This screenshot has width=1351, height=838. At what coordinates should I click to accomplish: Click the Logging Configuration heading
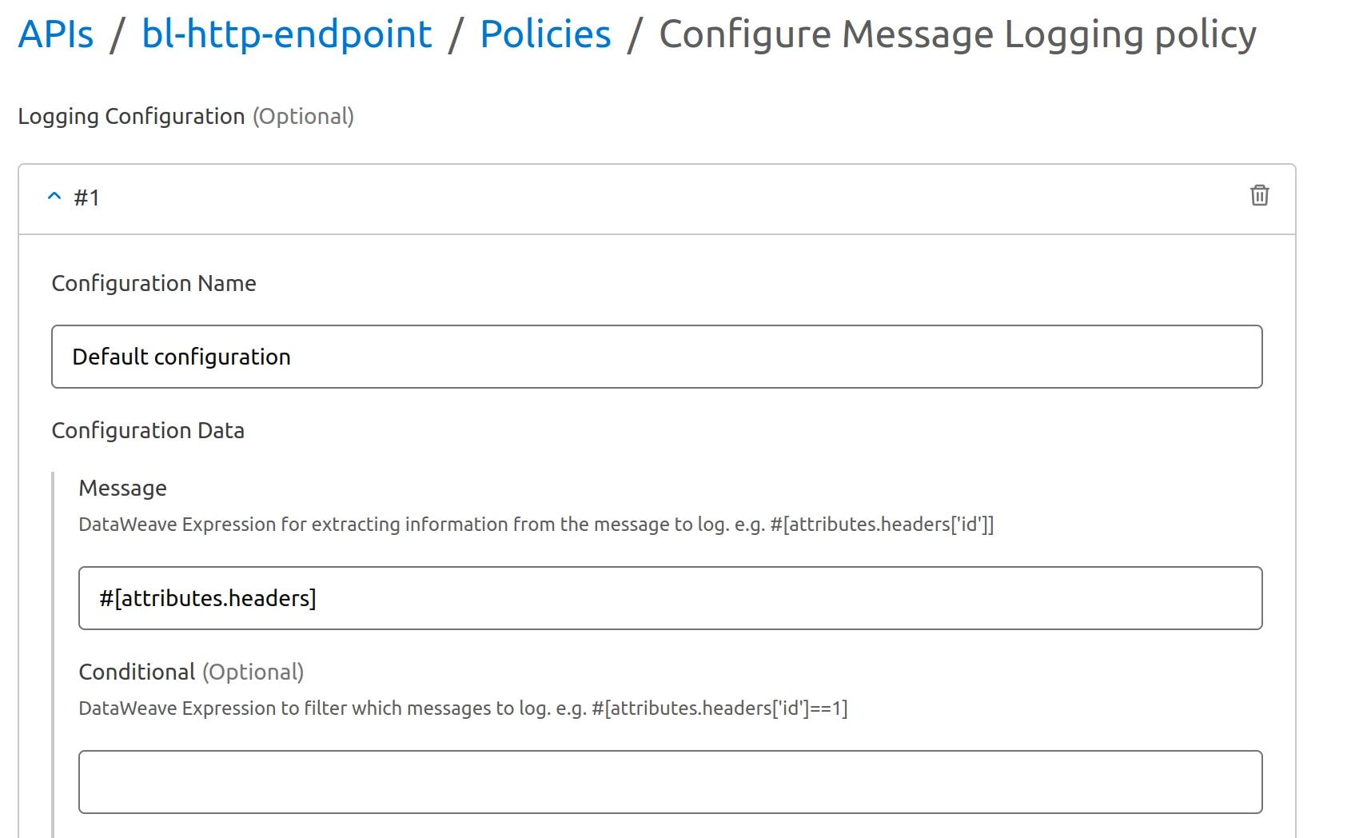[131, 117]
